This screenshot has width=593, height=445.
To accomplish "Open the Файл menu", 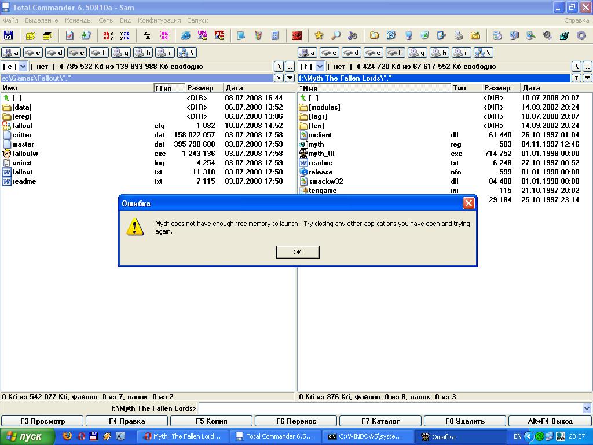I will 11,20.
